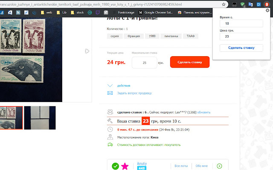The image size is (273, 170).
Task: Click the gavel icon beside 'Ваша ставка'
Action: pos(110,121)
